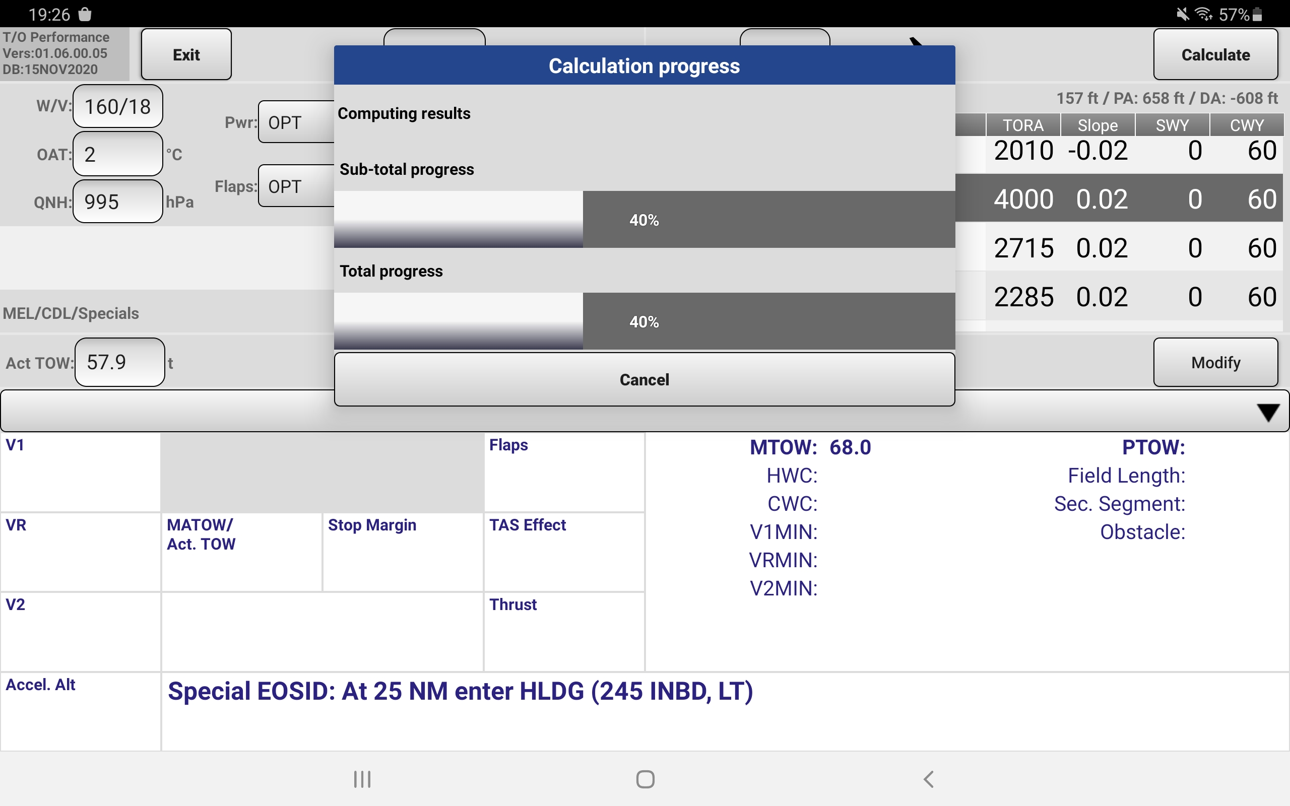Click the Total progress bar
Screen dimensions: 1290x806
pos(644,321)
